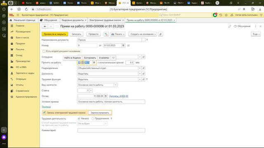264x148 pixels.
Task: Open Alice assistant purple icon
Action: coord(4,137)
